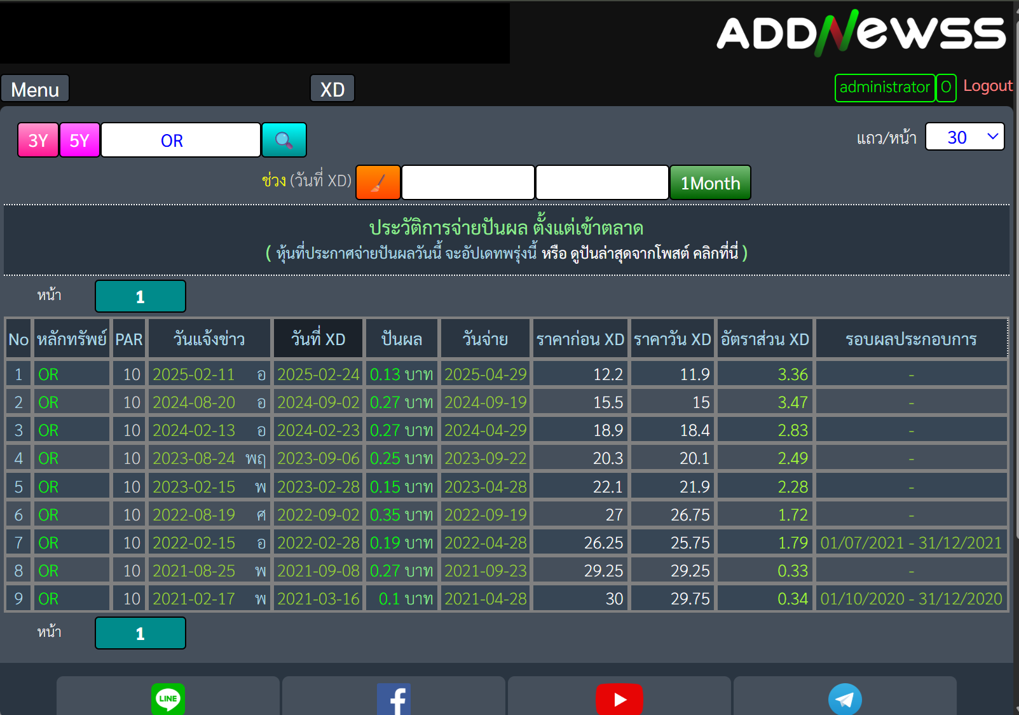This screenshot has width=1019, height=715.
Task: Click XD date 2025-02-24 cell
Action: [x=318, y=374]
